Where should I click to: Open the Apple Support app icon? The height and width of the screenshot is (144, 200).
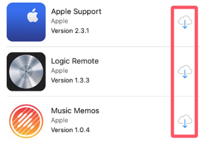click(26, 22)
